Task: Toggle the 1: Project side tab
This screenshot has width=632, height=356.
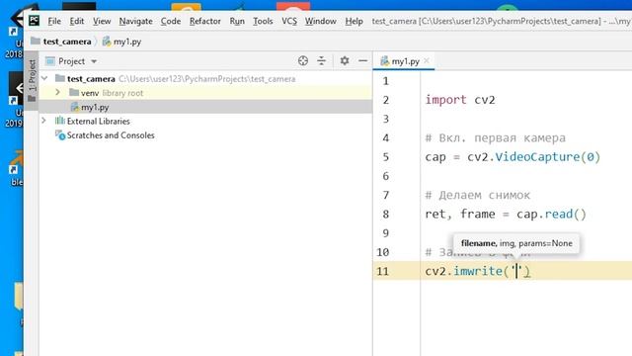Action: (x=32, y=81)
